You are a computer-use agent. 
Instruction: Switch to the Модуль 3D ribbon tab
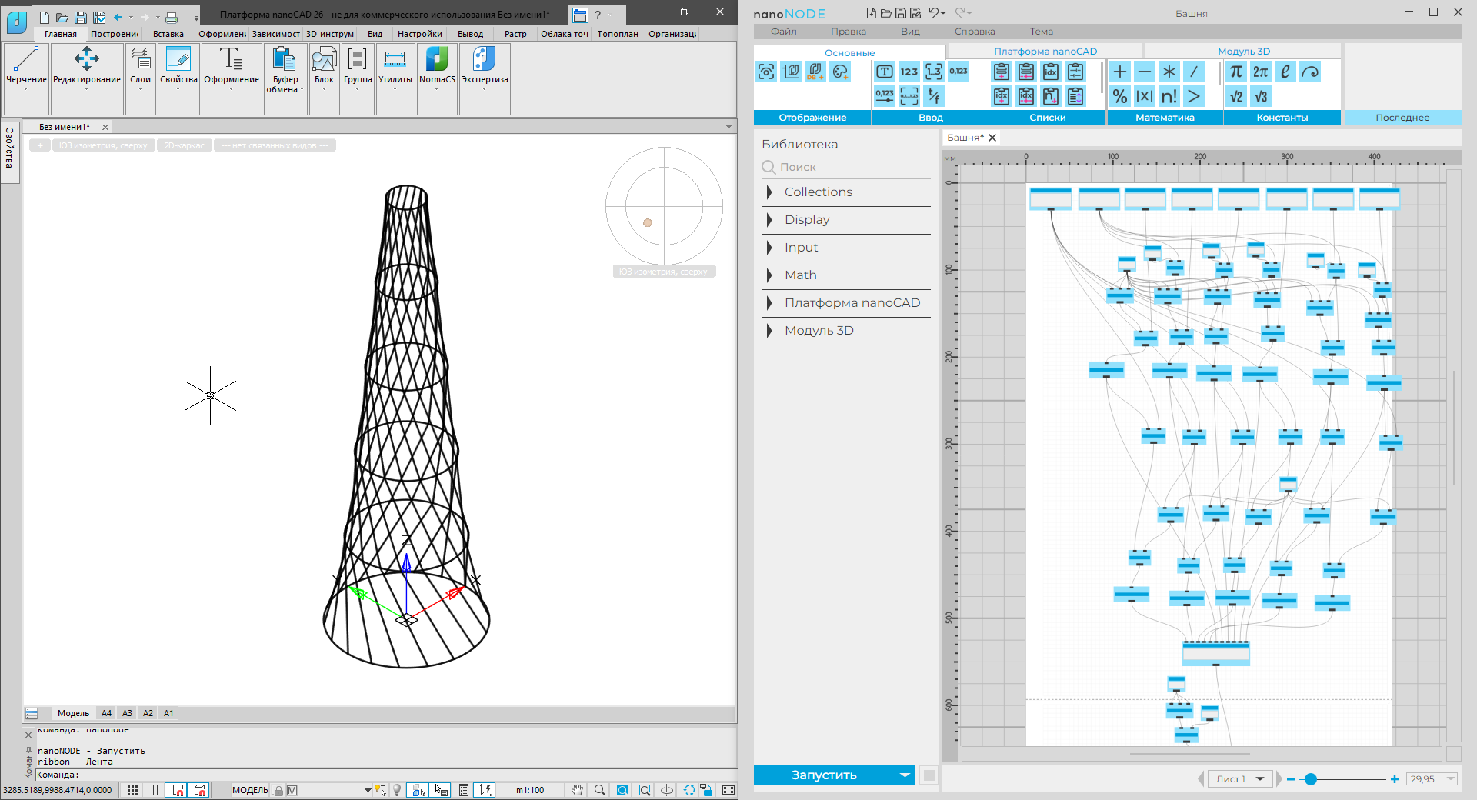(x=1244, y=52)
